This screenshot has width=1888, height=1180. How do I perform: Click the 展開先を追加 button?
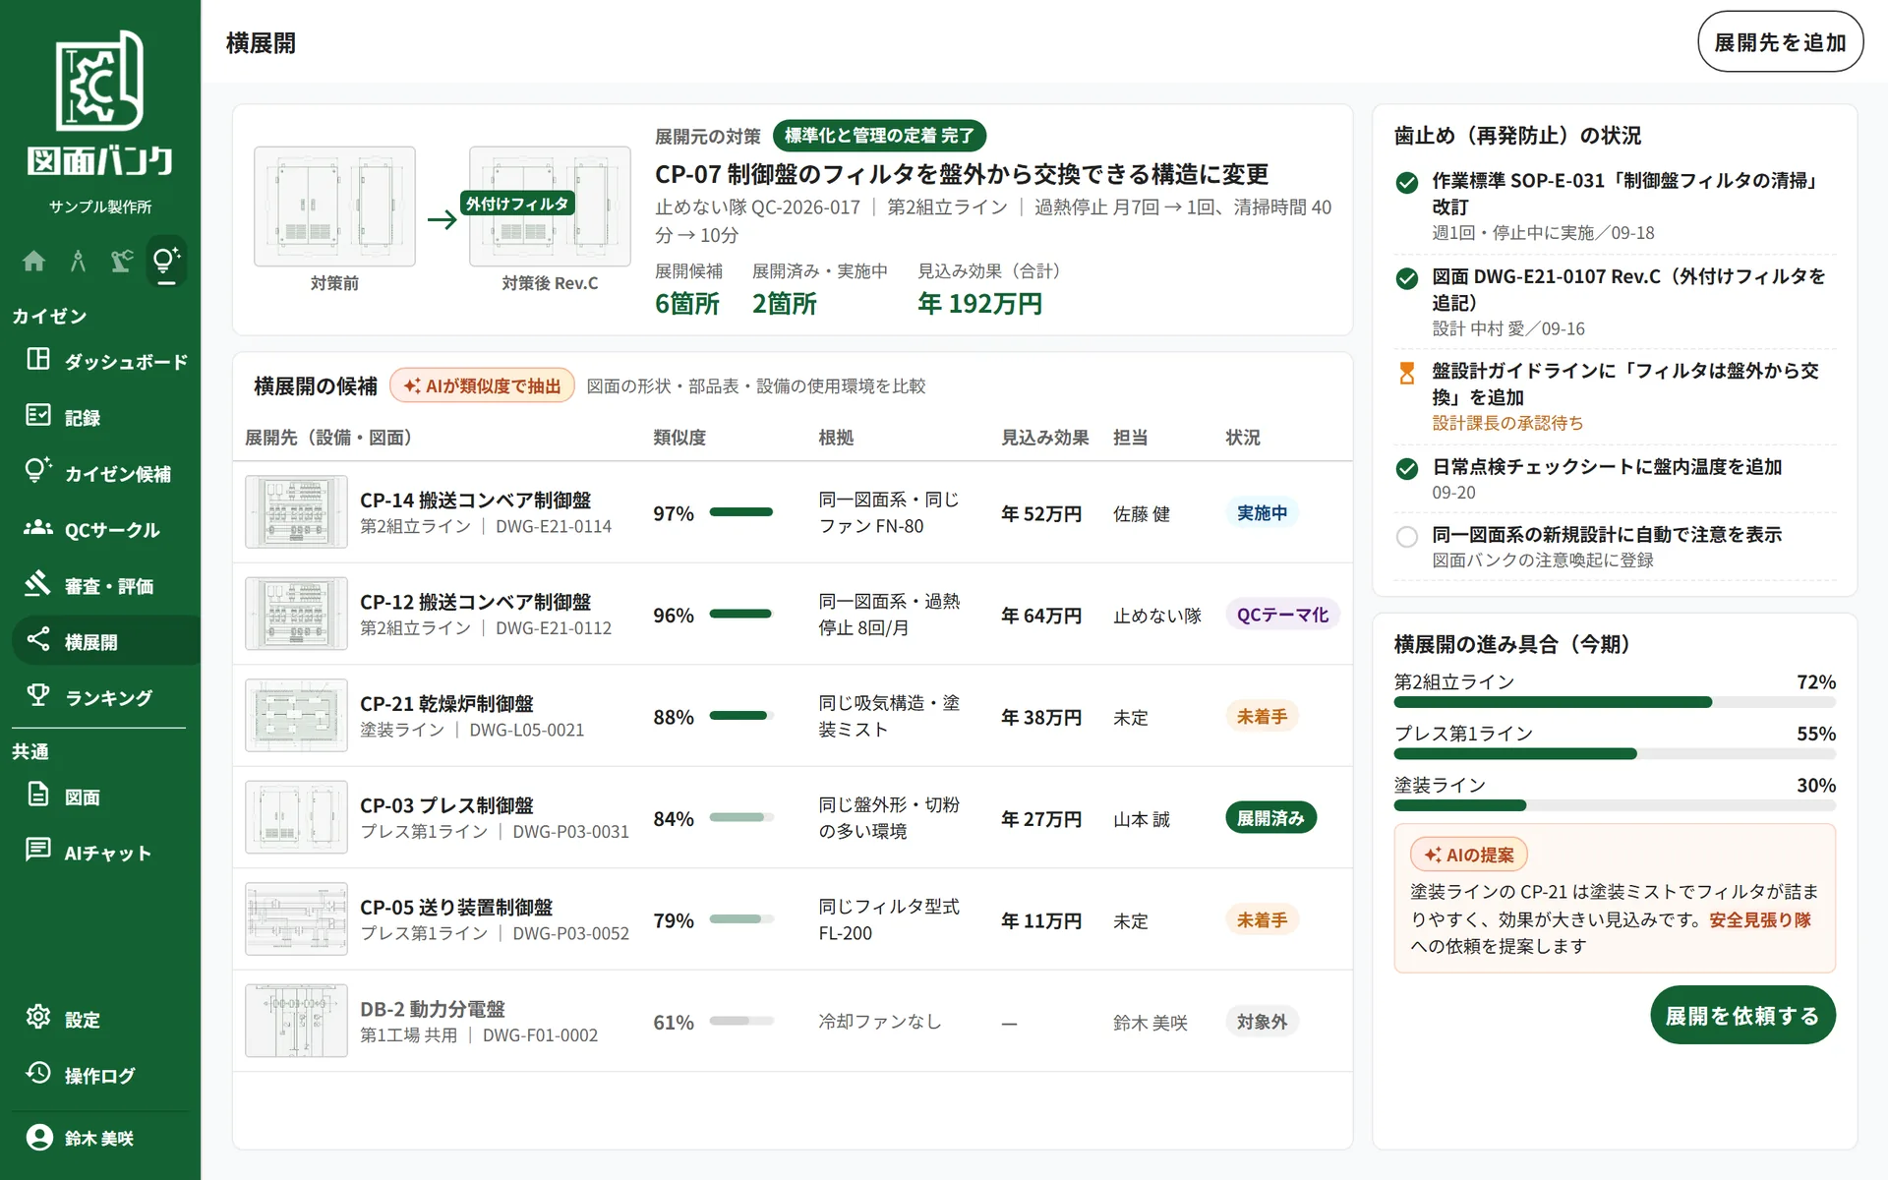click(x=1780, y=42)
